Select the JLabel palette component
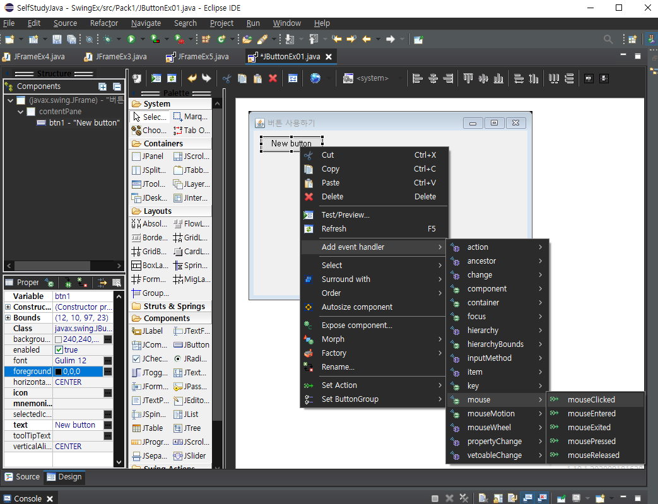Screen dimensions: 658x504 tap(147, 331)
